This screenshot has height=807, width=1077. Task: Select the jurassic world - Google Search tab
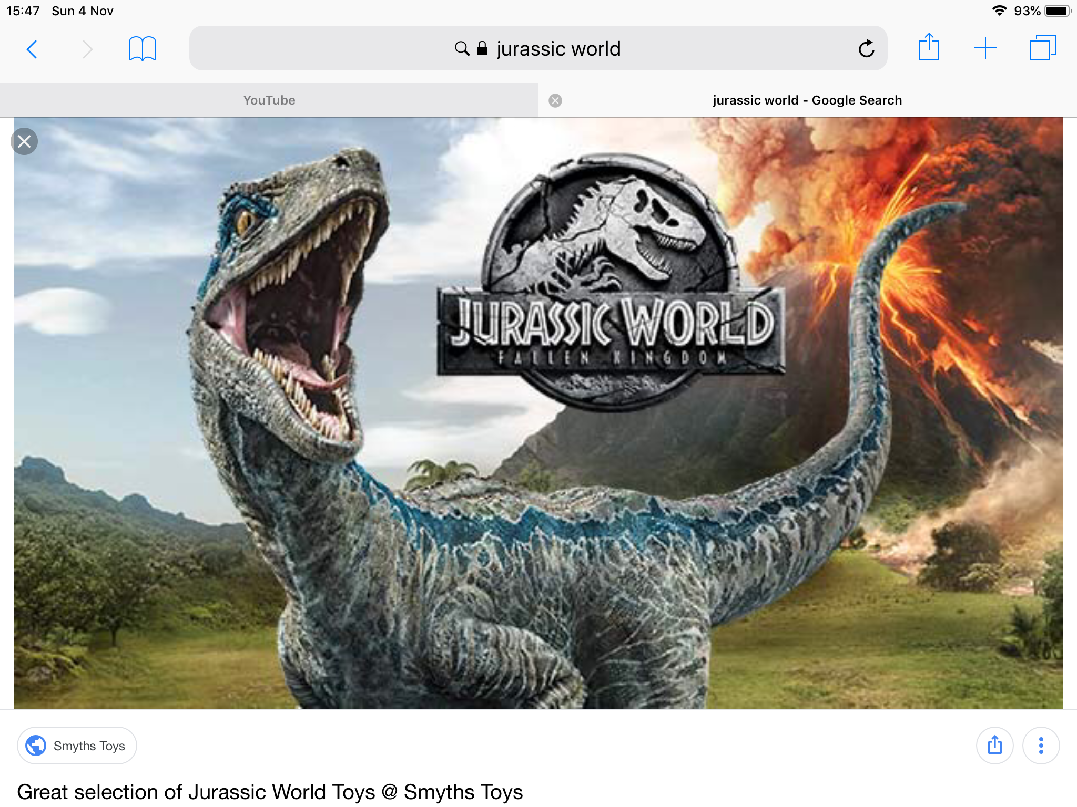[x=807, y=100]
